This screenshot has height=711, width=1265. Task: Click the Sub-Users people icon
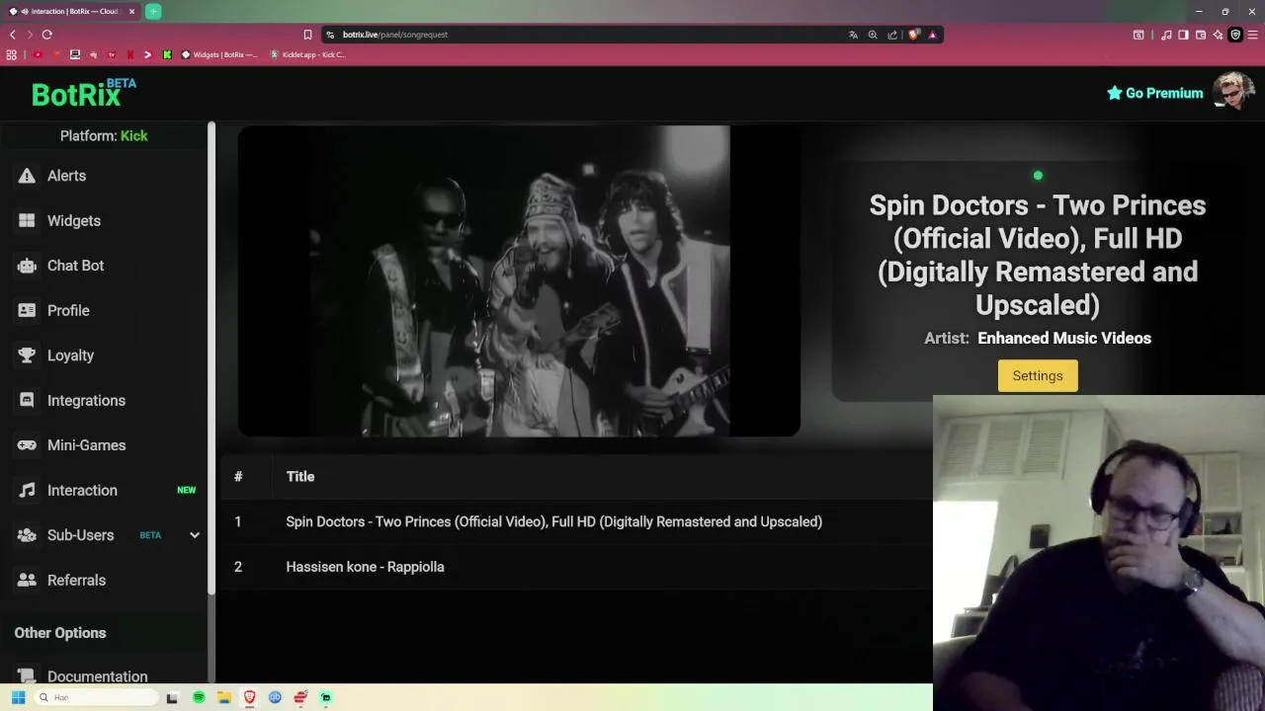(27, 535)
